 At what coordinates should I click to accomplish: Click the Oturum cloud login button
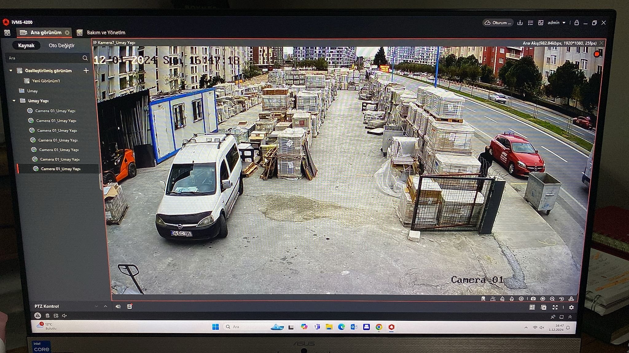click(498, 23)
